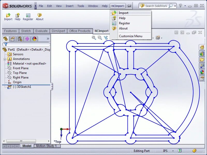Select the Zoom to Fit tool
Viewport: 207px width, 155px height.
tap(94, 37)
